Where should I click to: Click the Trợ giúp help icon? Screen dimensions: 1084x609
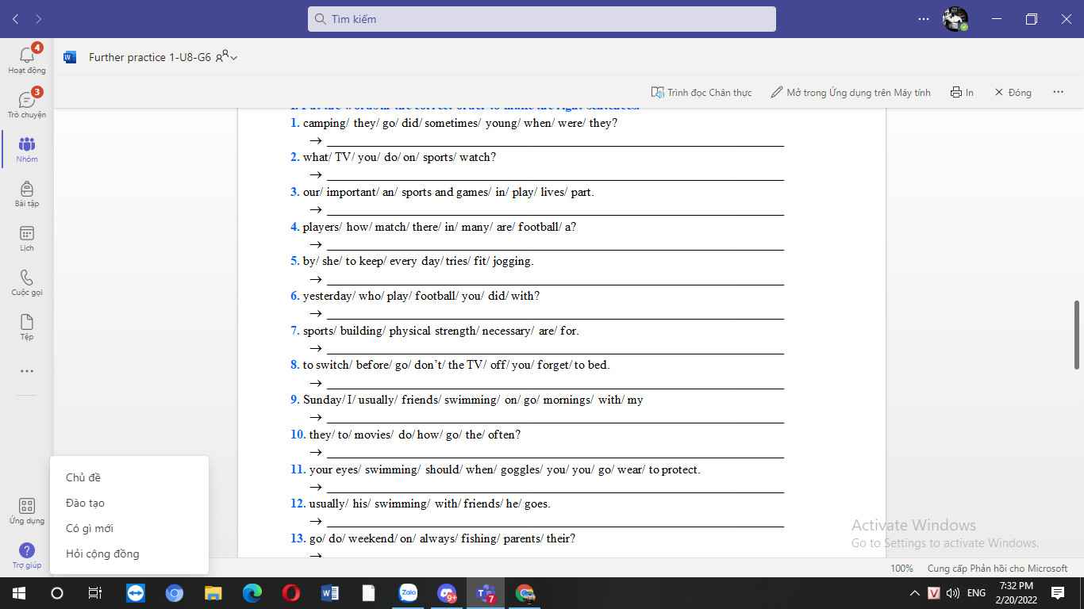[27, 555]
